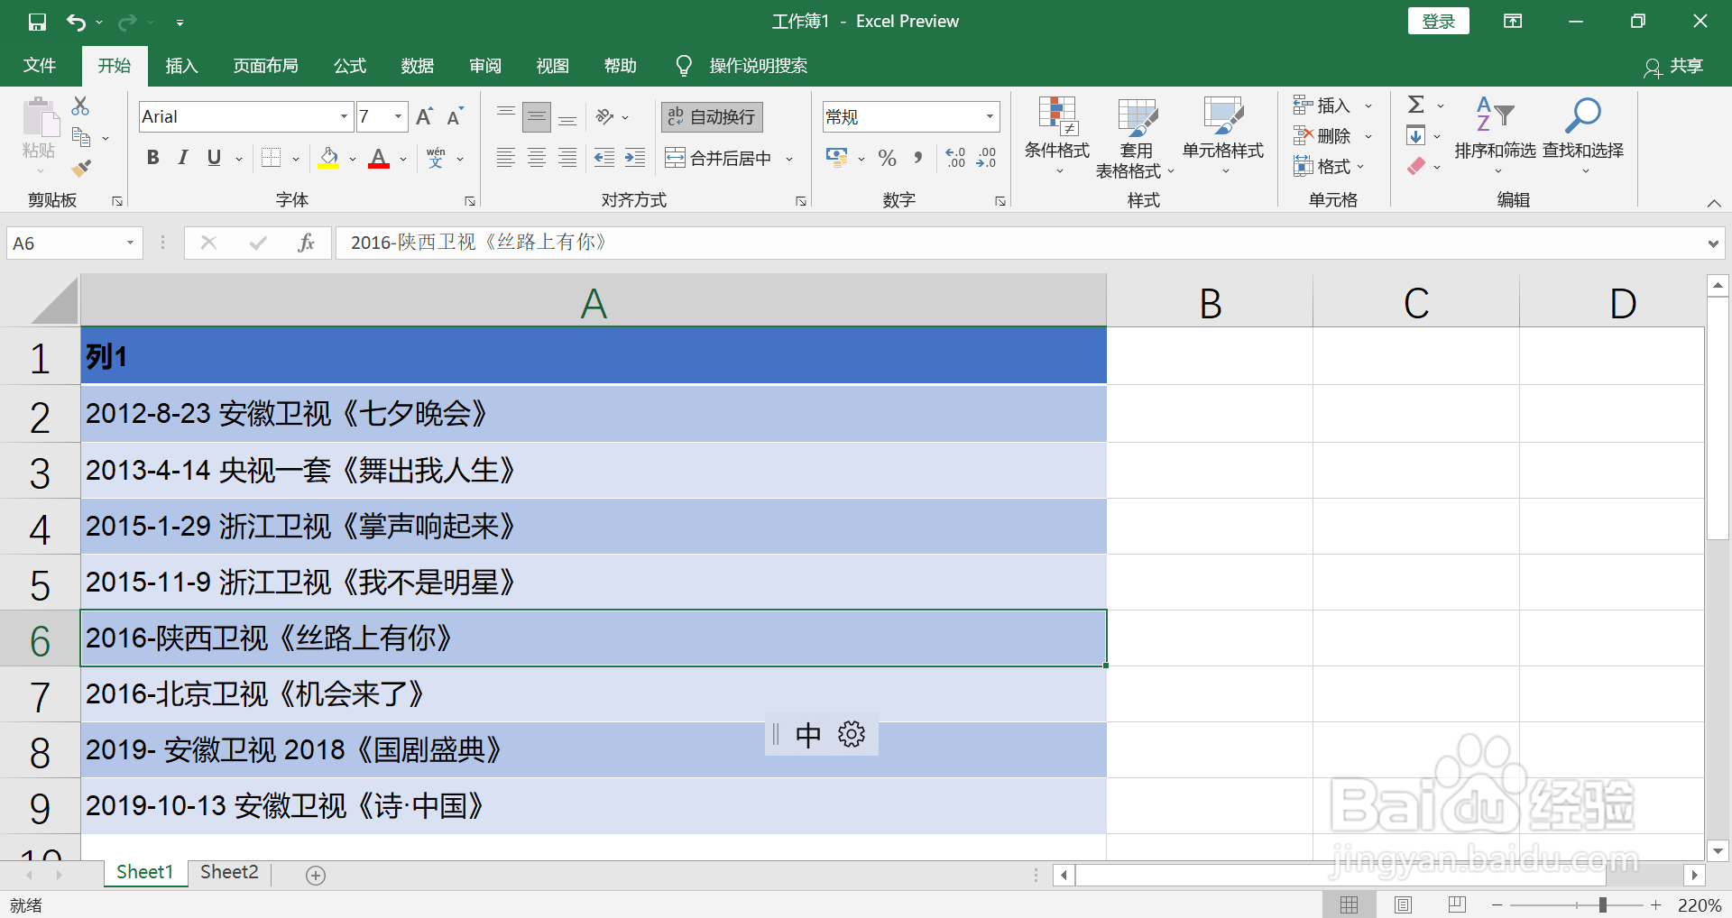Switch to Sheet2 tab
The width and height of the screenshot is (1732, 918).
[x=229, y=872]
